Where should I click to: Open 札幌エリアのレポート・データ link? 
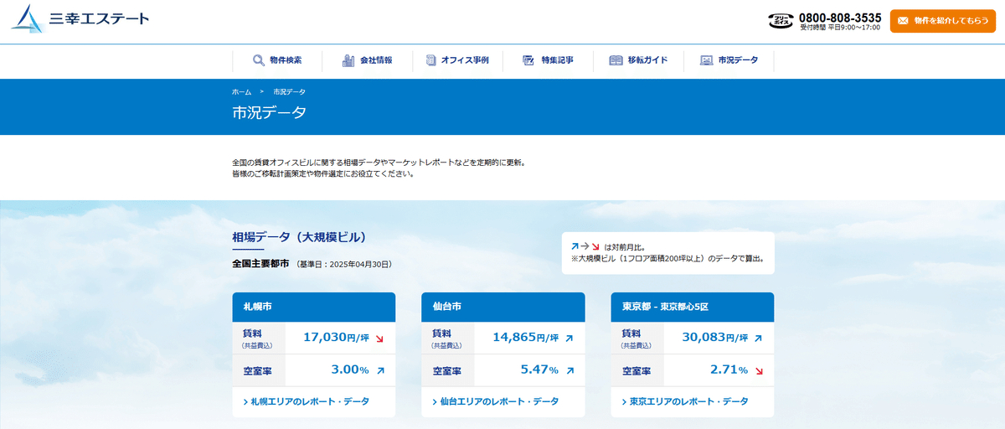pos(310,401)
